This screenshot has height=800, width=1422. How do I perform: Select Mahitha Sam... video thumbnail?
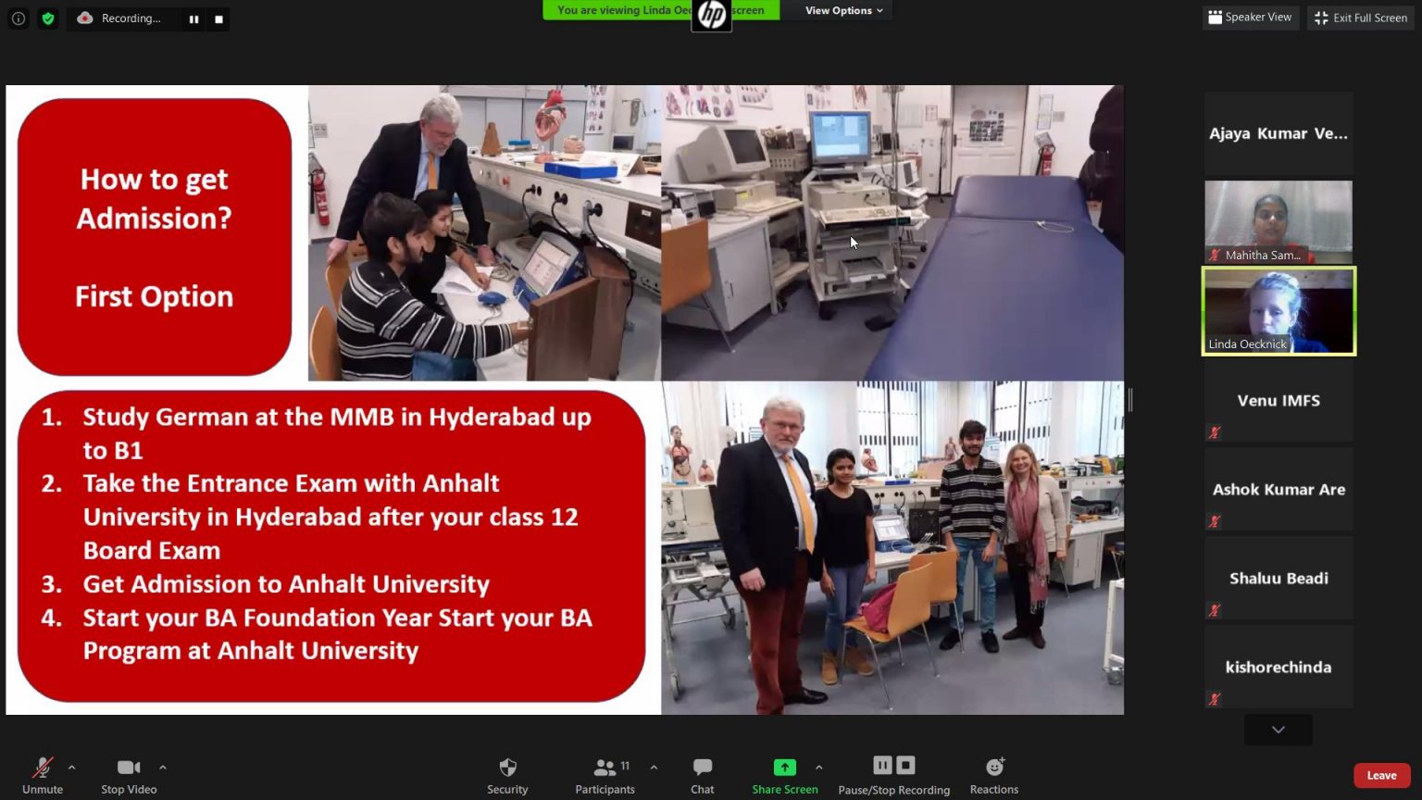coord(1279,221)
